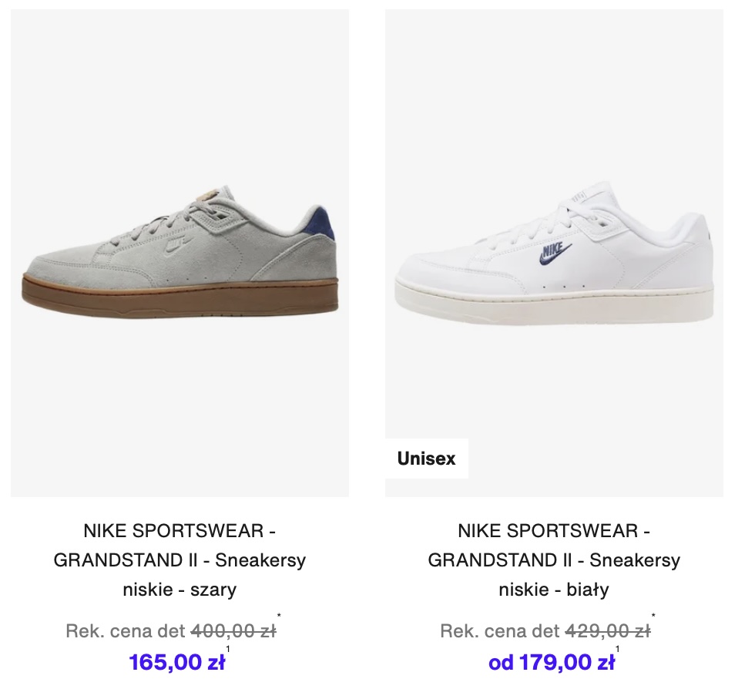Click the navy Nike logo on white shoe
Screen dimensions: 735x689
[555, 253]
